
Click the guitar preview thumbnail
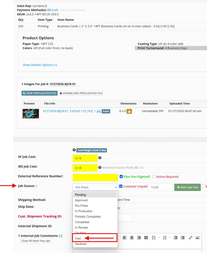pyautogui.click(x=31, y=113)
